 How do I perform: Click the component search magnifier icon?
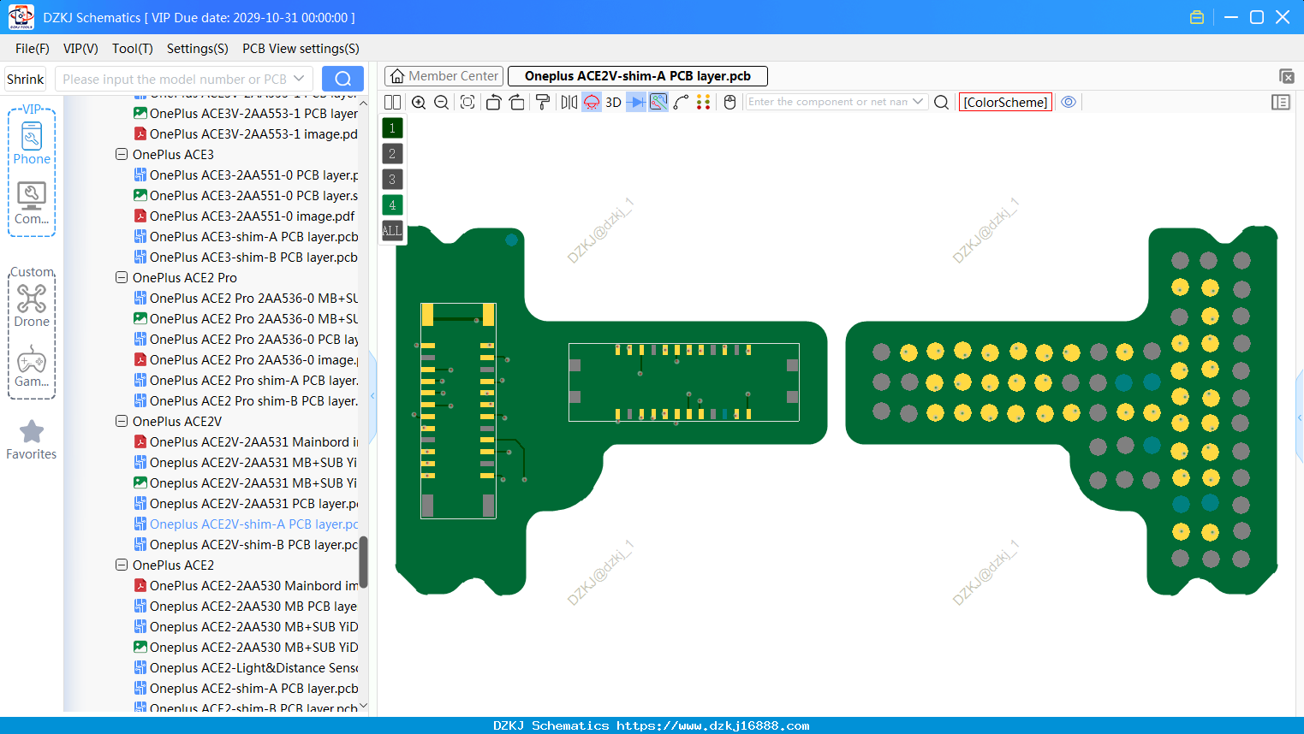pos(941,102)
